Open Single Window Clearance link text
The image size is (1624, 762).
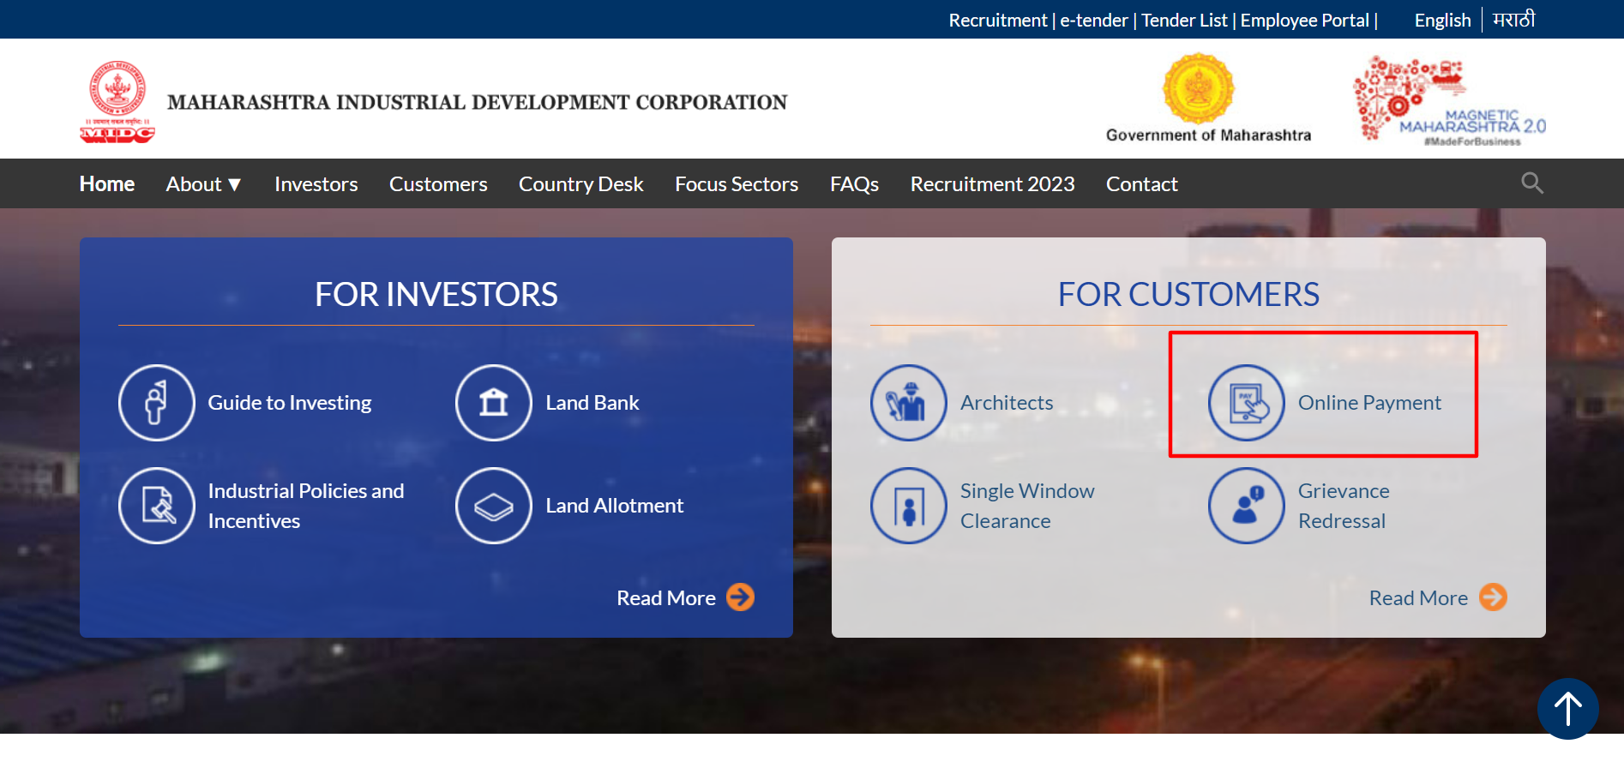[1027, 506]
